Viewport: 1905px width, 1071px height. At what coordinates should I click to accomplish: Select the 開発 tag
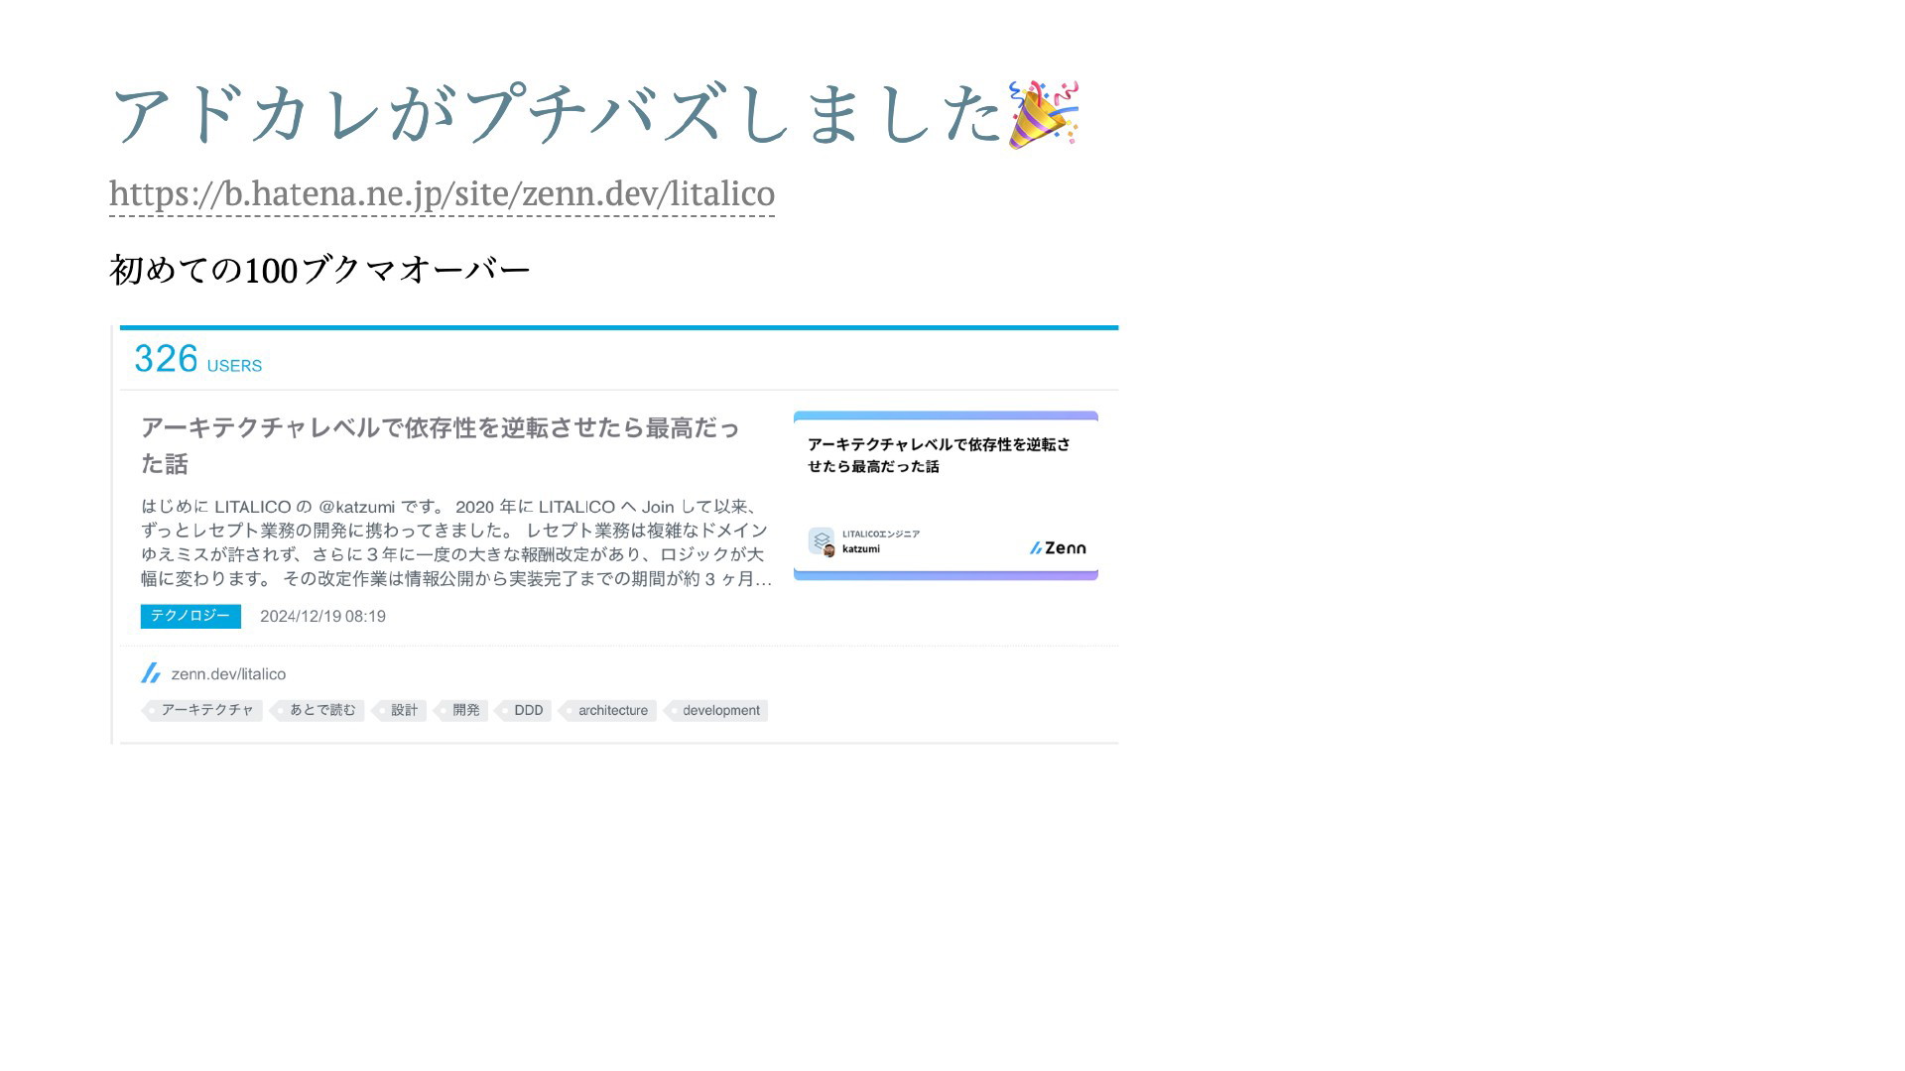461,710
